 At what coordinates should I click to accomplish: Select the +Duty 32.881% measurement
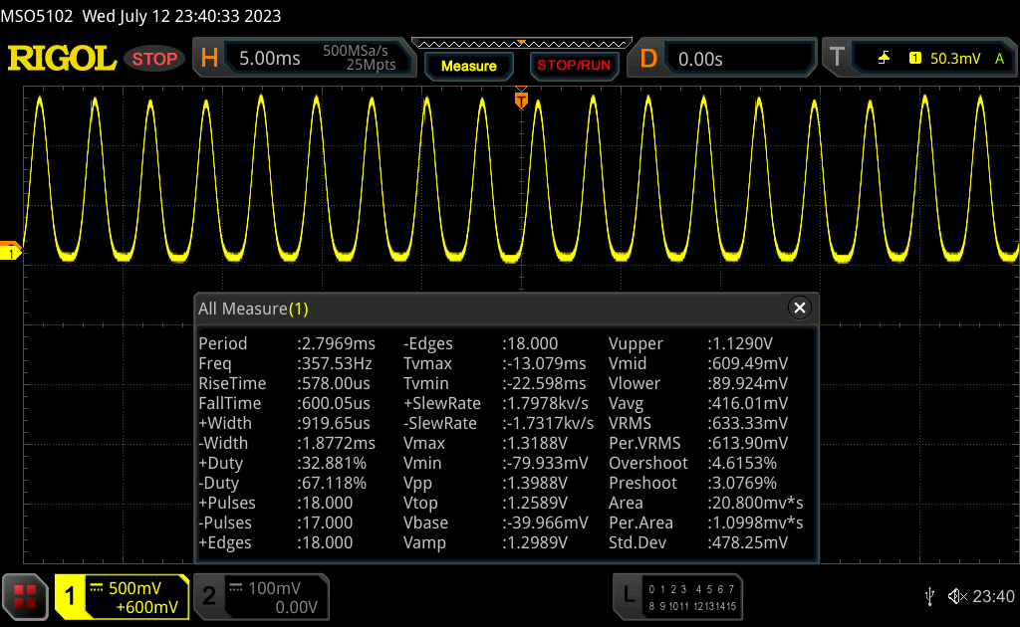coord(282,463)
